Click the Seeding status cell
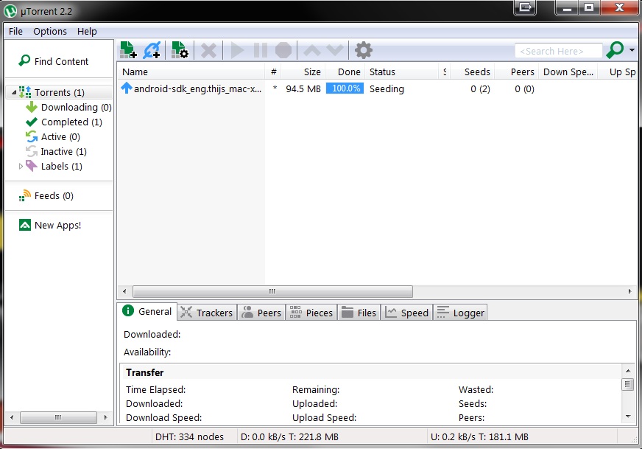642x449 pixels. point(387,88)
